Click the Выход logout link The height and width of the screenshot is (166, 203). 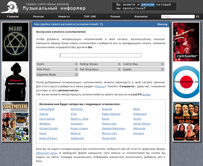[x=162, y=24]
